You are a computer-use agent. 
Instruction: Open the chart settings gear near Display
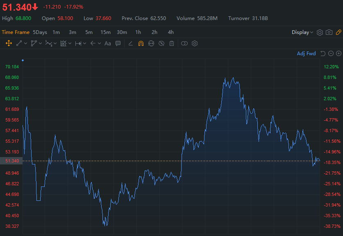(x=320, y=32)
